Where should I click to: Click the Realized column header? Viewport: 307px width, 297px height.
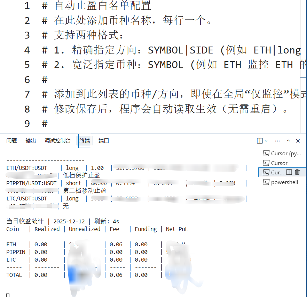click(x=47, y=229)
